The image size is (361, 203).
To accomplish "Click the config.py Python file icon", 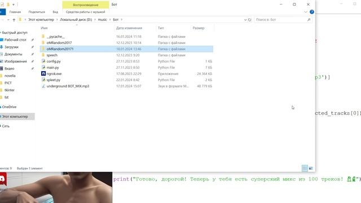I will click(43, 61).
